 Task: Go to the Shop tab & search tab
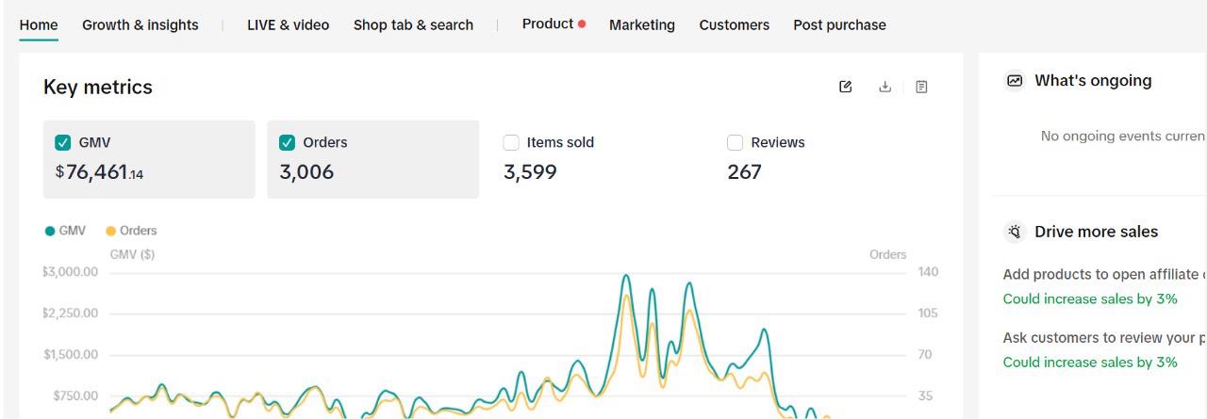click(x=413, y=25)
